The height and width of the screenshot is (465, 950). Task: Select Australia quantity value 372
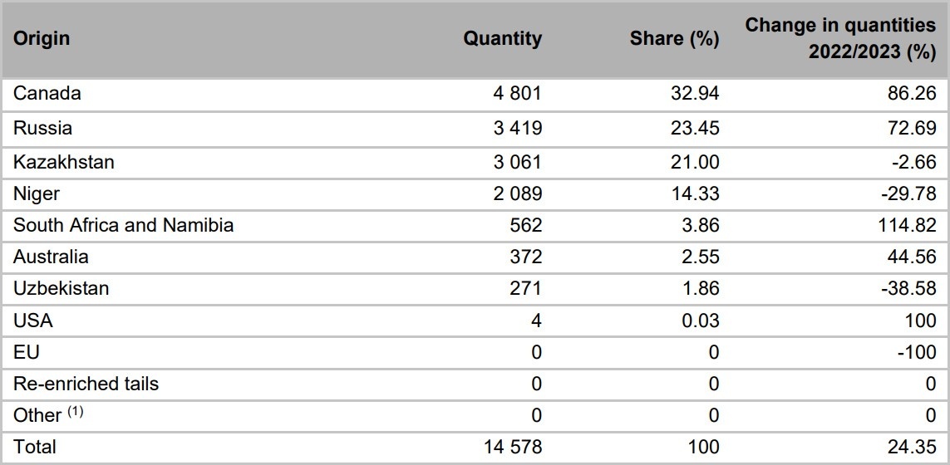click(525, 257)
